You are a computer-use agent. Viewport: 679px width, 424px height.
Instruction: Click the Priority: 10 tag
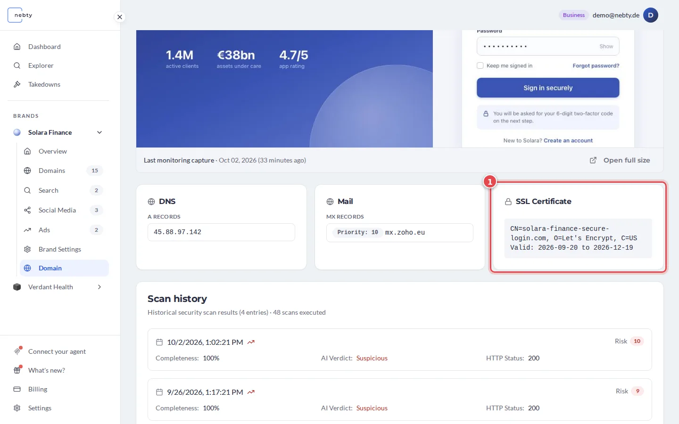[358, 232]
